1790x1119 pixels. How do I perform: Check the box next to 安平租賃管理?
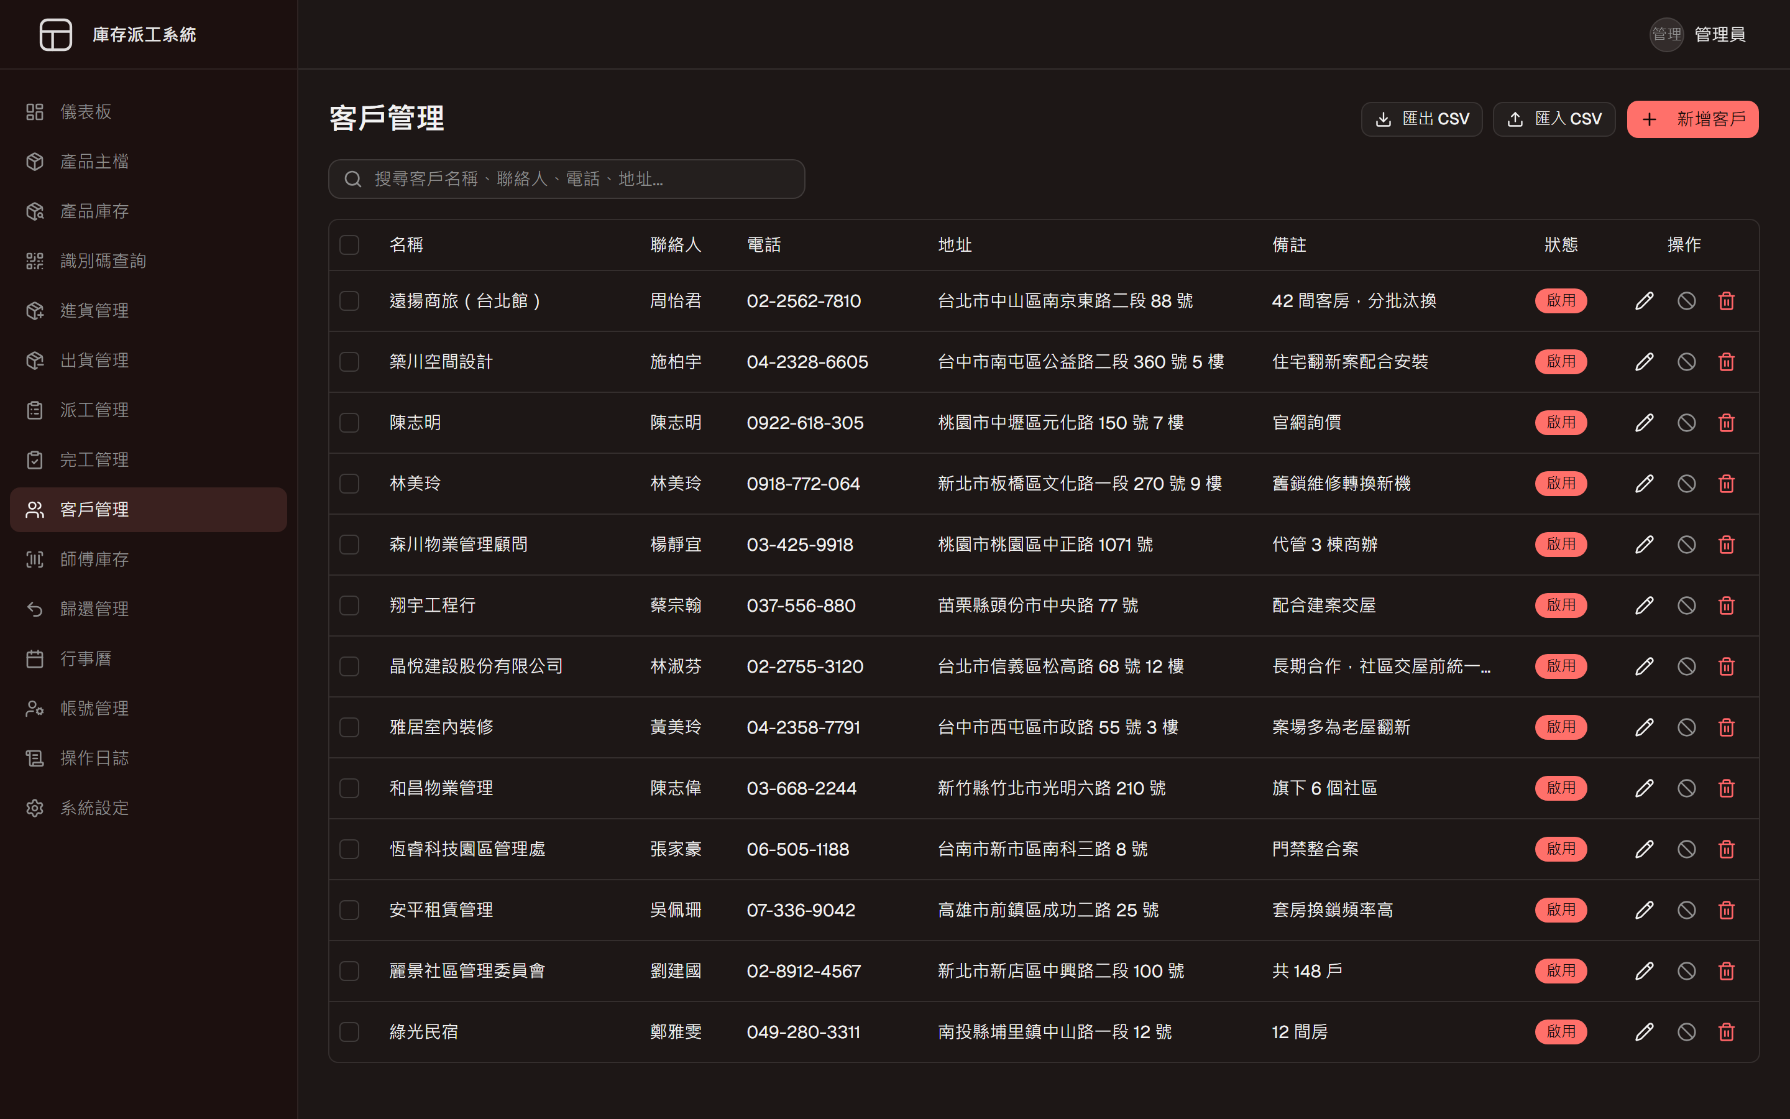(349, 910)
